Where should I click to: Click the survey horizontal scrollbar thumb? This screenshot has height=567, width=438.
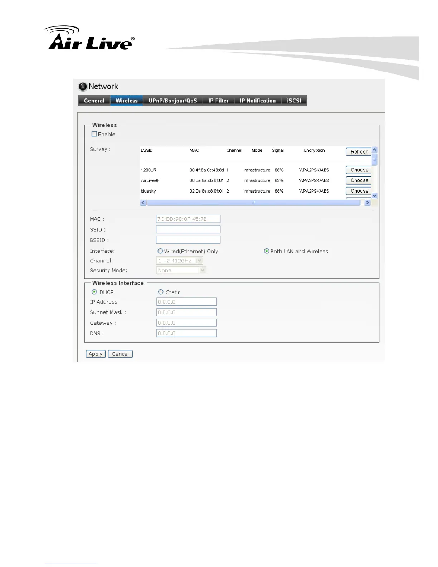click(253, 203)
